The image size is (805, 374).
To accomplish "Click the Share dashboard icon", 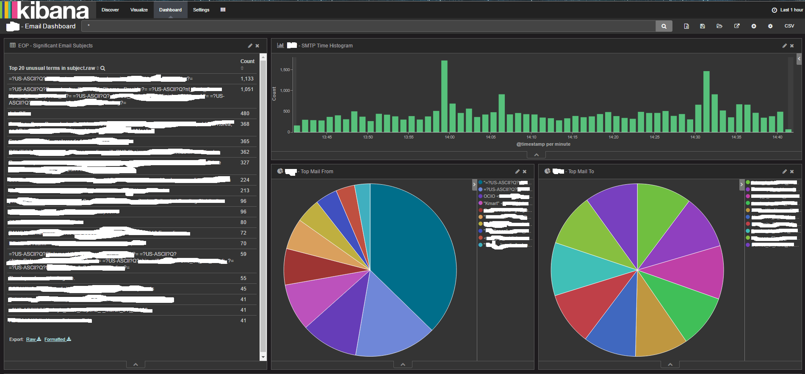I will click(x=737, y=26).
